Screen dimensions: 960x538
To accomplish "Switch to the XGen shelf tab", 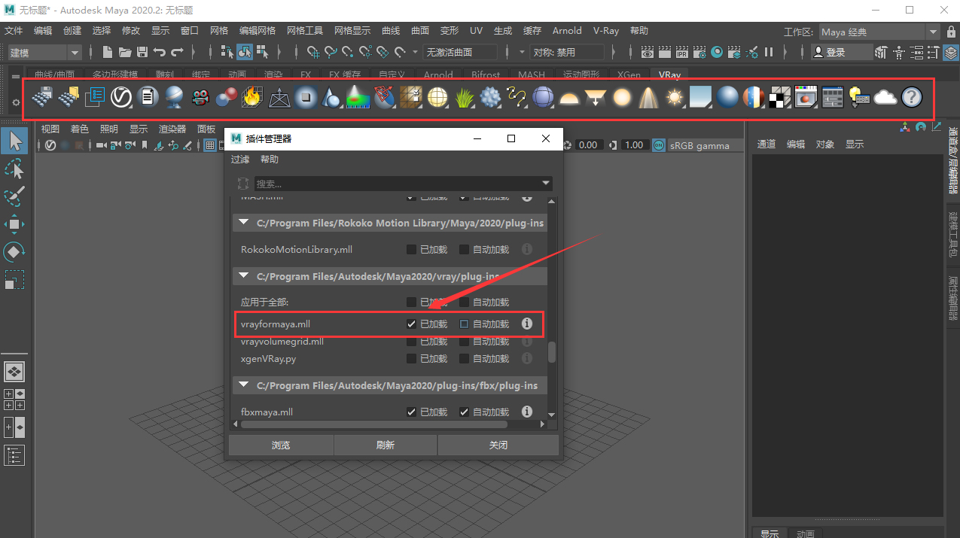I will 629,74.
